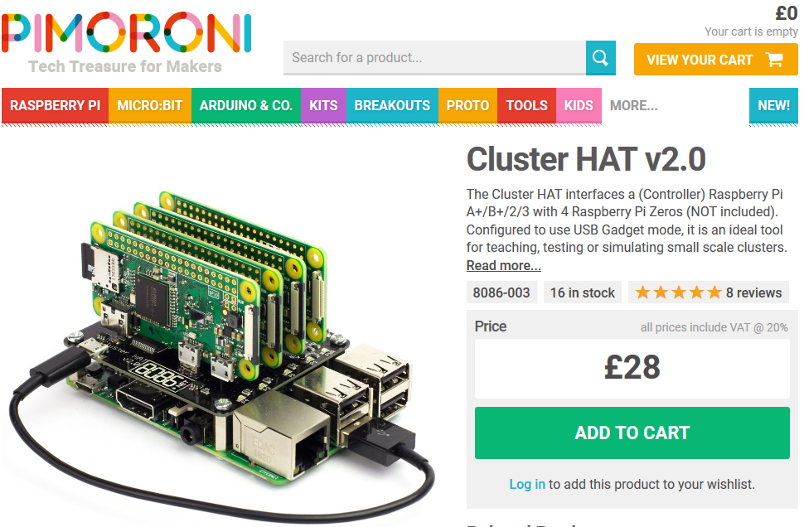Select the Arduino & Co. menu item
Image resolution: width=804 pixels, height=527 pixels.
pos(246,105)
